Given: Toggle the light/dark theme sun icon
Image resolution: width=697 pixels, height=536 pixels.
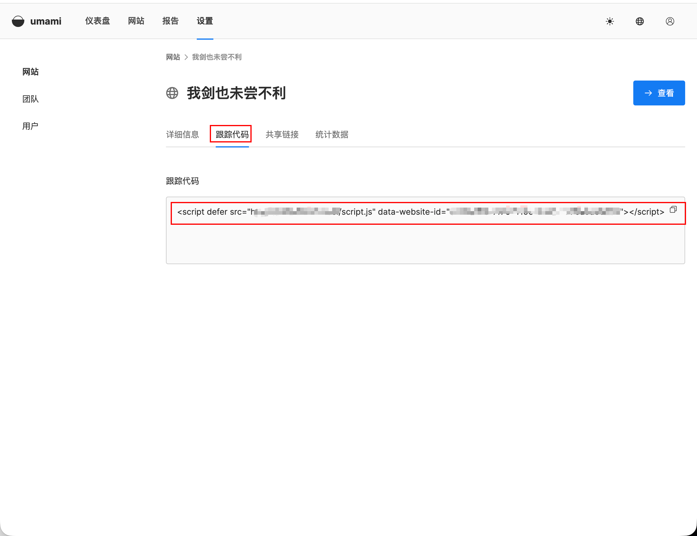Looking at the screenshot, I should 610,21.
